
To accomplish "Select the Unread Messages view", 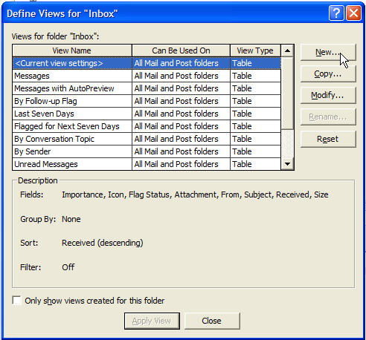I will coord(147,164).
